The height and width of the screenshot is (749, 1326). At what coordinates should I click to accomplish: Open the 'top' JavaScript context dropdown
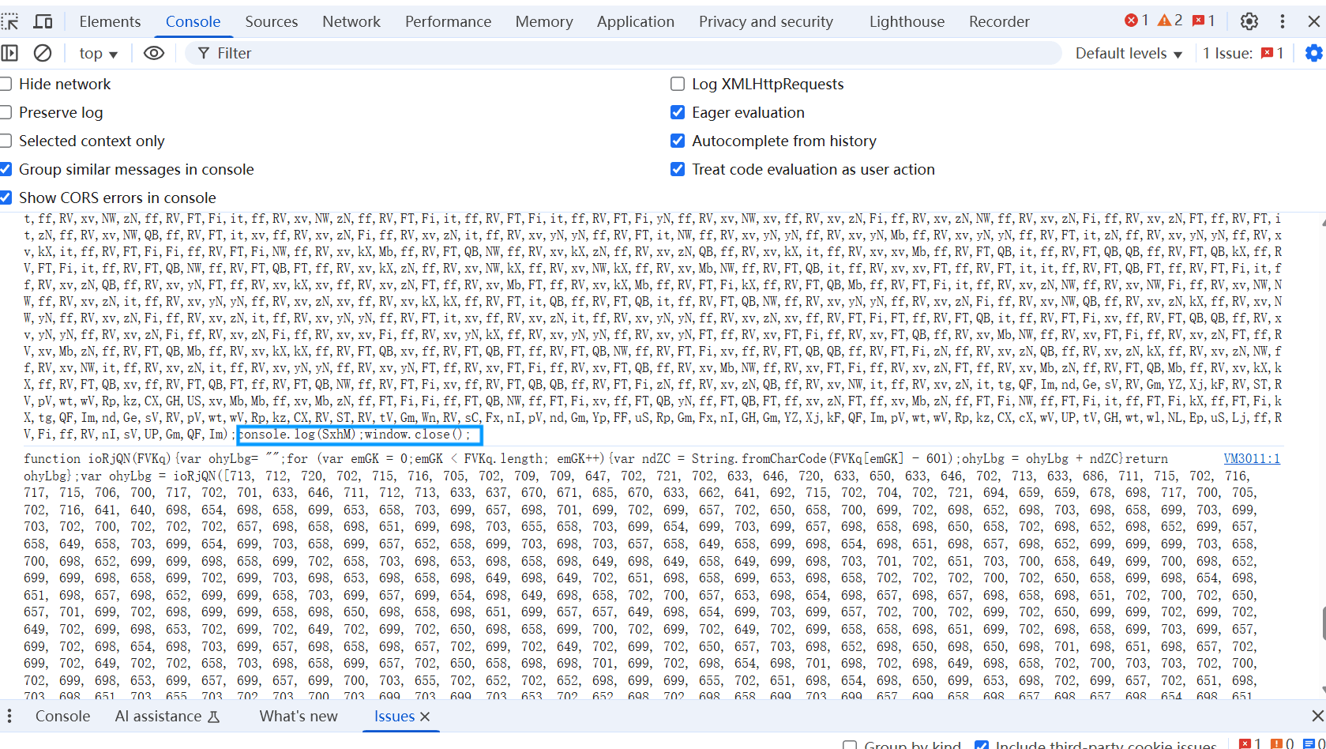(x=98, y=53)
